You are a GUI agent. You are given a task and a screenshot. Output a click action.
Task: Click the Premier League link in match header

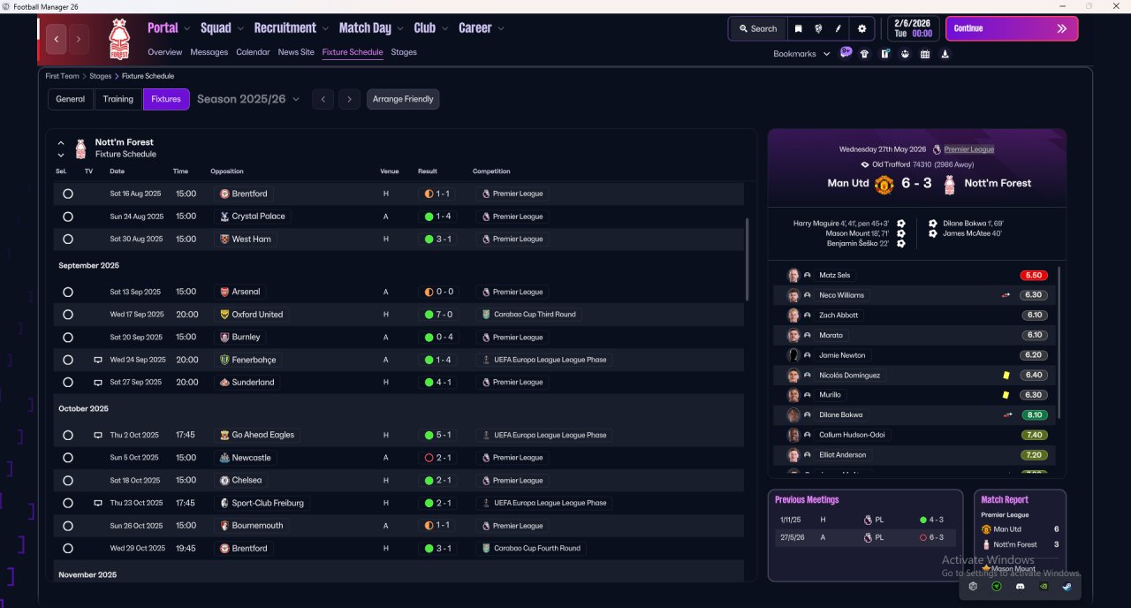pos(969,149)
